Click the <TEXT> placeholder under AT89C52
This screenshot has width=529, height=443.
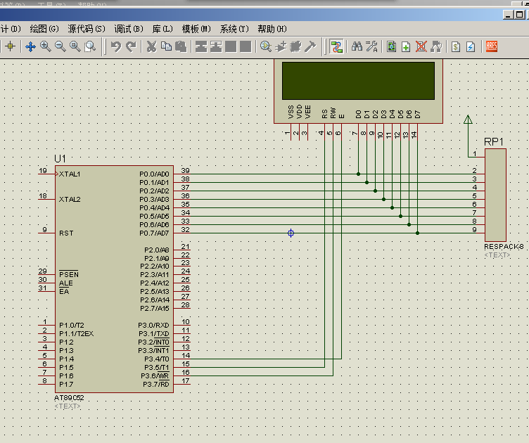tap(68, 406)
